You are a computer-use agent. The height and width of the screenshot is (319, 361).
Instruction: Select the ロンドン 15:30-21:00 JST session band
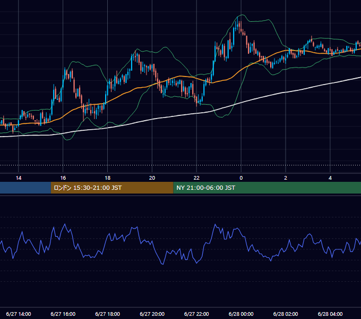[x=112, y=188]
